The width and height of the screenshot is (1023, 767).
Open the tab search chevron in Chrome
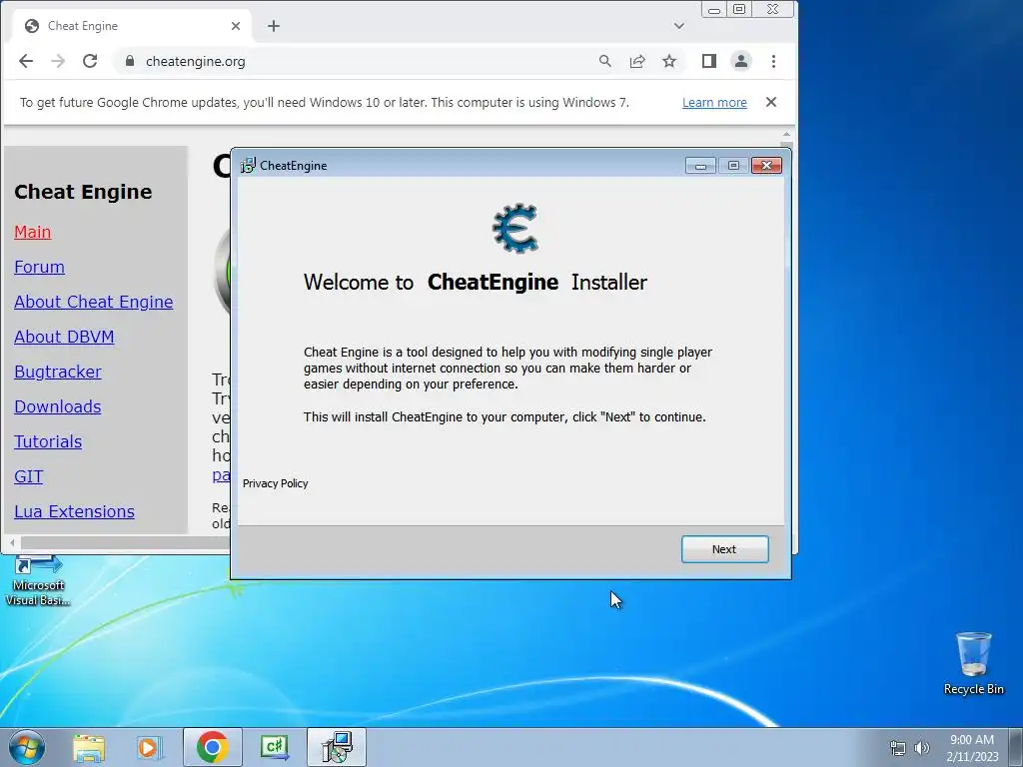click(679, 26)
